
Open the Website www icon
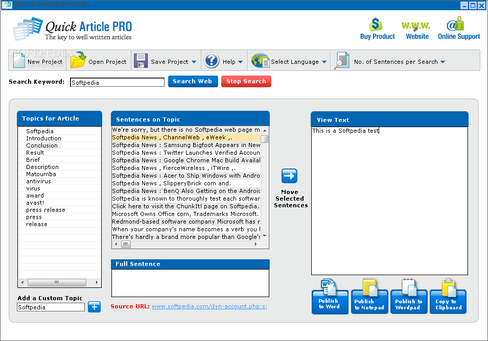point(416,26)
